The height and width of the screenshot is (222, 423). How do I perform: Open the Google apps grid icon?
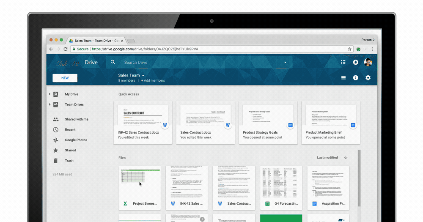[x=343, y=62]
